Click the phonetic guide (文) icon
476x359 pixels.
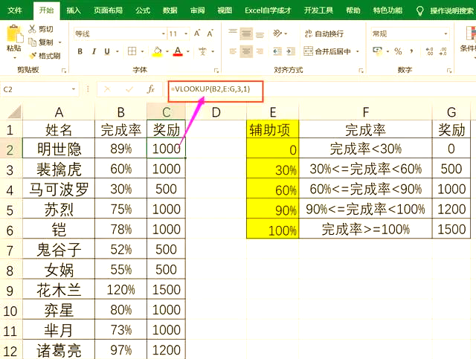(x=203, y=51)
